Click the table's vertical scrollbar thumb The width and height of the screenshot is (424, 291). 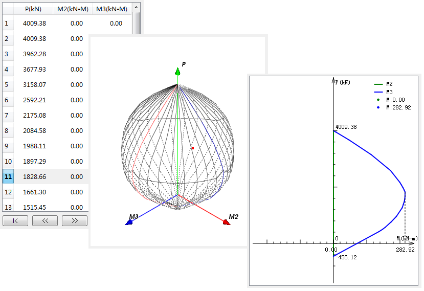click(x=136, y=23)
